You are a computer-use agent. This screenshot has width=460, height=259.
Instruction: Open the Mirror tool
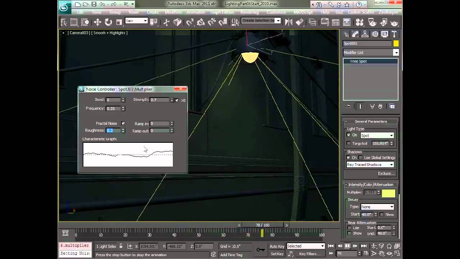(x=289, y=22)
